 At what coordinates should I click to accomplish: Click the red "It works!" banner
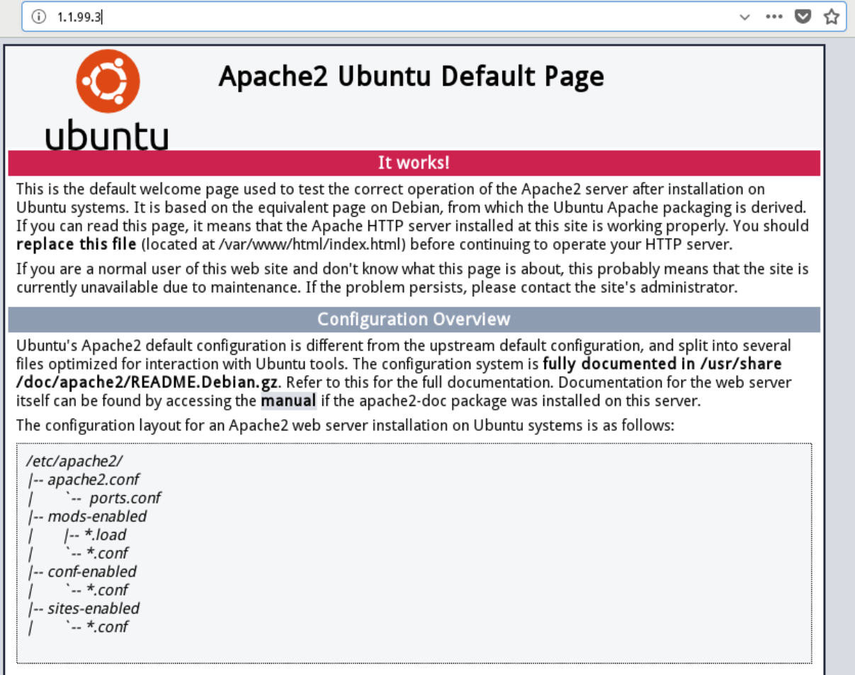coord(414,162)
